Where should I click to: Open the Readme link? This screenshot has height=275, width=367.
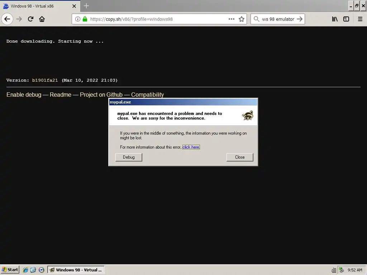pyautogui.click(x=60, y=95)
